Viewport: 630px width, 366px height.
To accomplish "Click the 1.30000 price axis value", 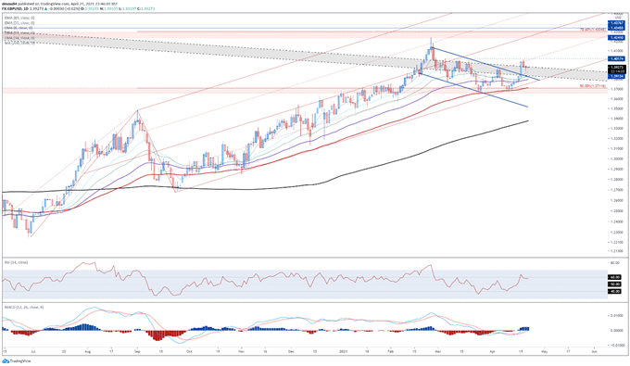I will point(616,158).
